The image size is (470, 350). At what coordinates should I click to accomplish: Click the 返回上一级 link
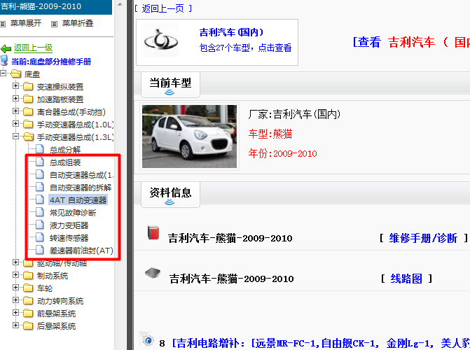pos(33,48)
